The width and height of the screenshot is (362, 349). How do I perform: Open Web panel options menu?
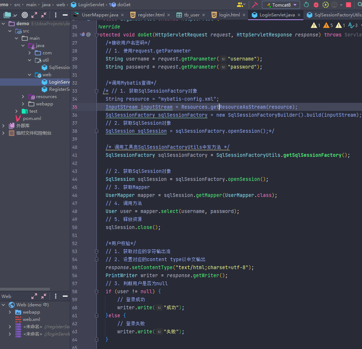click(x=56, y=296)
